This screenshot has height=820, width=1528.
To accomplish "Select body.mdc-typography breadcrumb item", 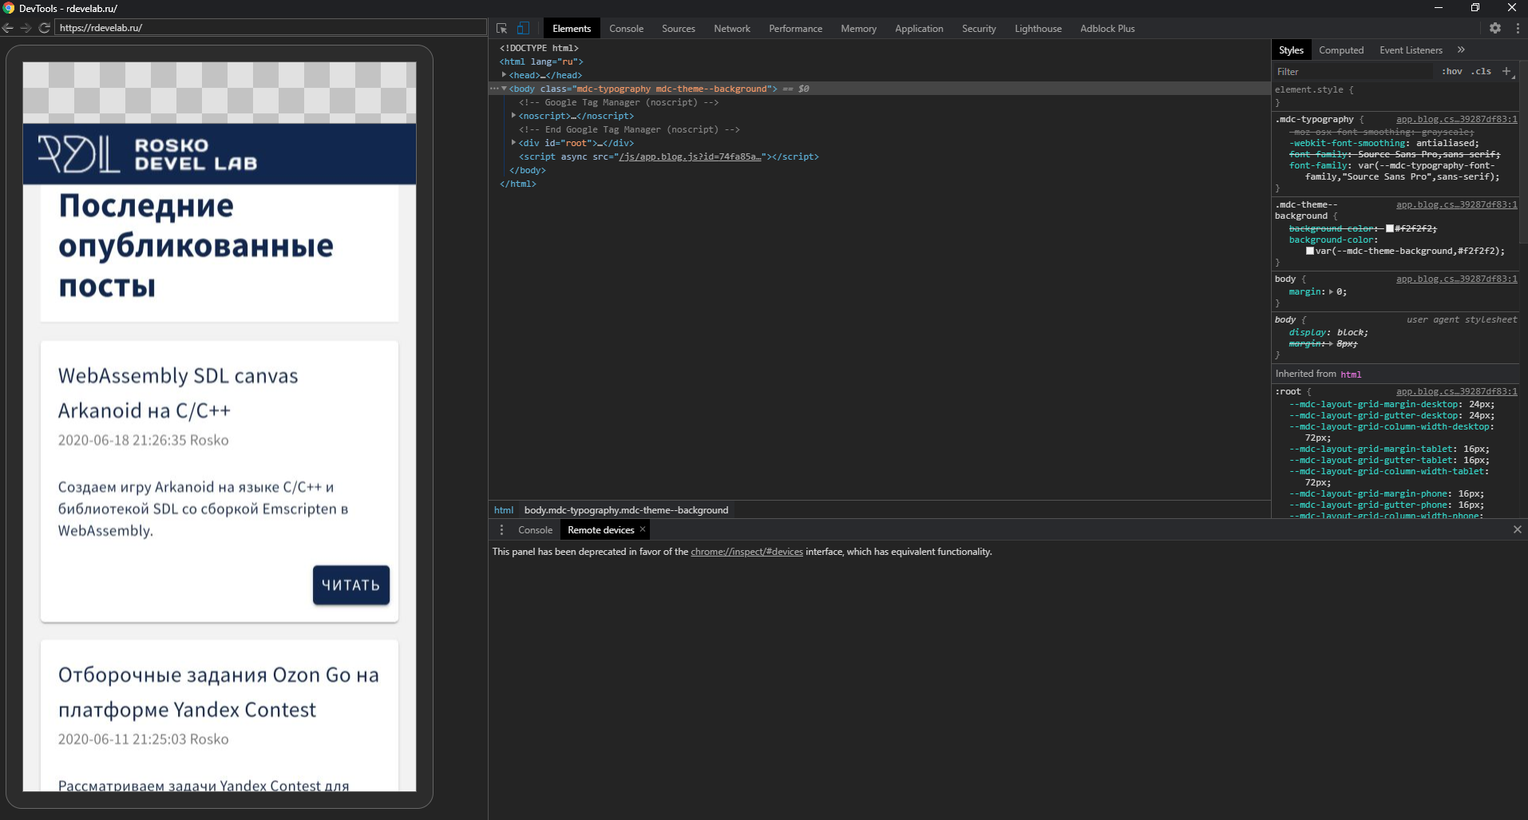I will point(626,510).
